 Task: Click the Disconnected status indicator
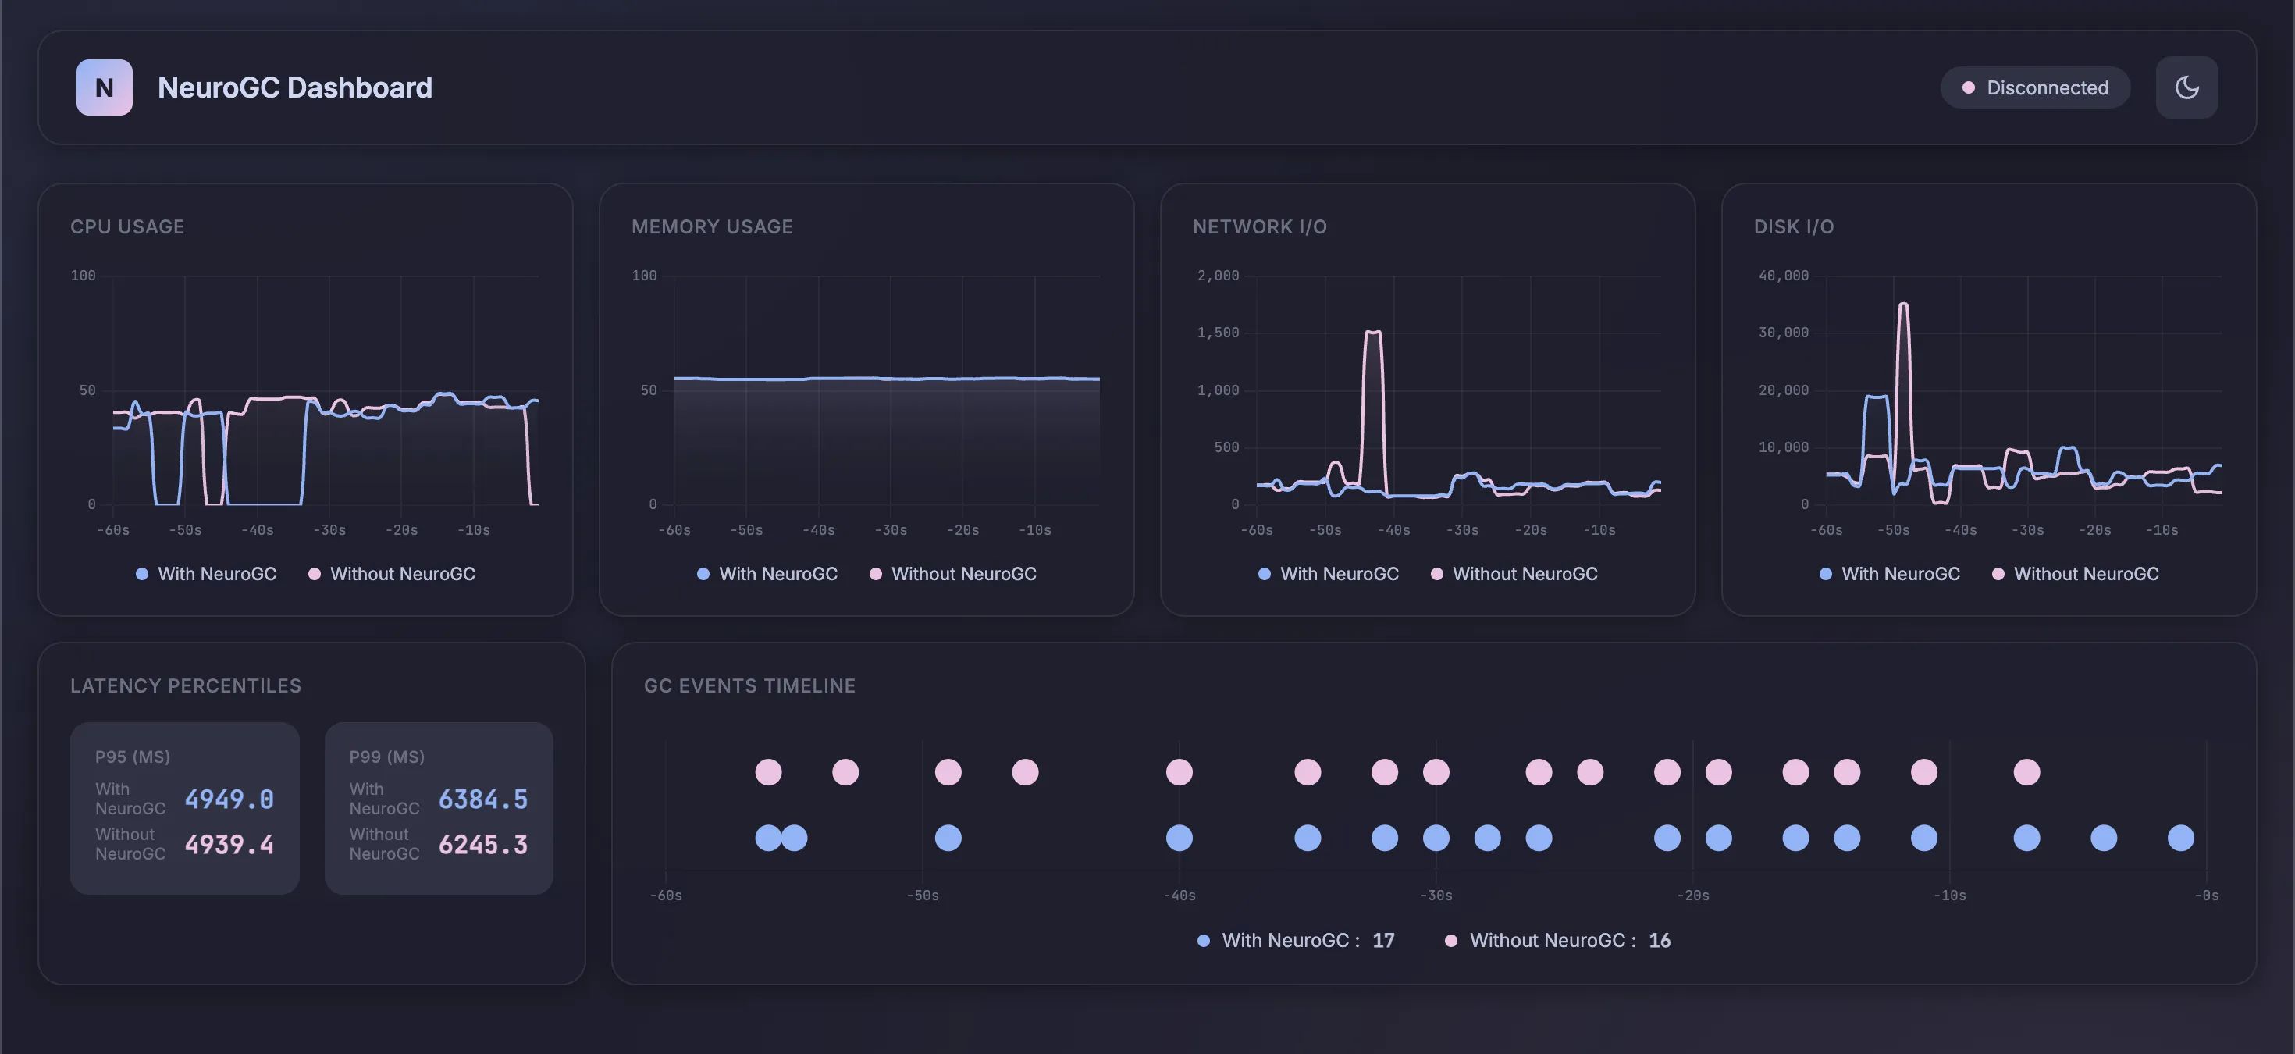click(x=2035, y=87)
